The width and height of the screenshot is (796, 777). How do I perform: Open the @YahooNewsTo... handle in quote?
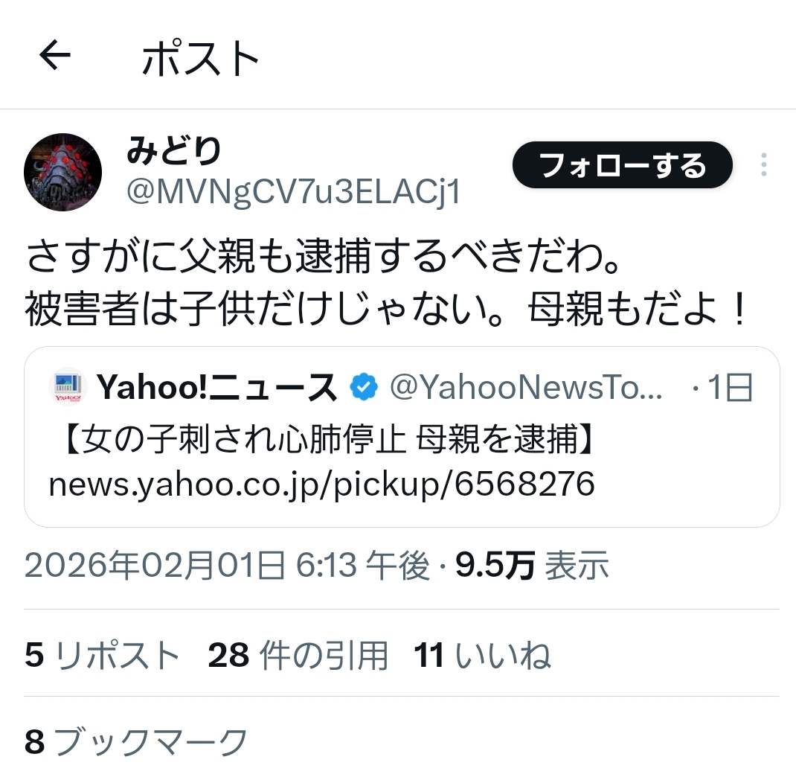526,388
